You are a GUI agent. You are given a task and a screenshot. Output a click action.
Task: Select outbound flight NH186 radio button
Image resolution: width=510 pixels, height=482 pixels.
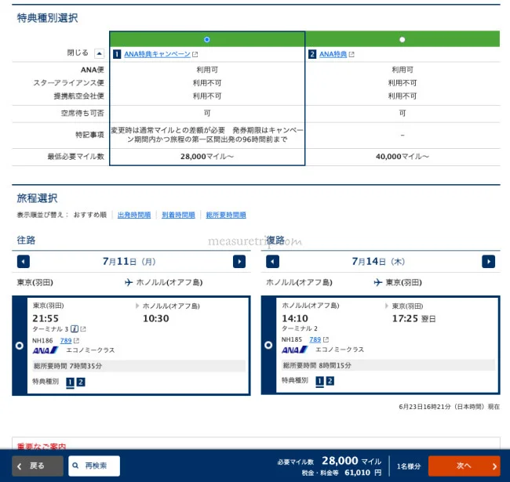[x=20, y=346]
